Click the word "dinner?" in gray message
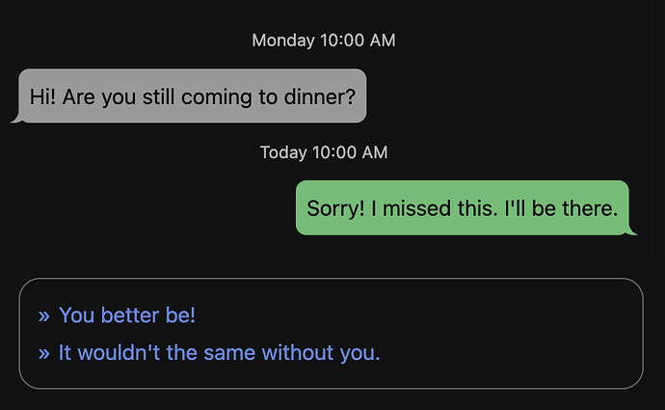Viewport: 665px width, 410px height. (x=319, y=96)
